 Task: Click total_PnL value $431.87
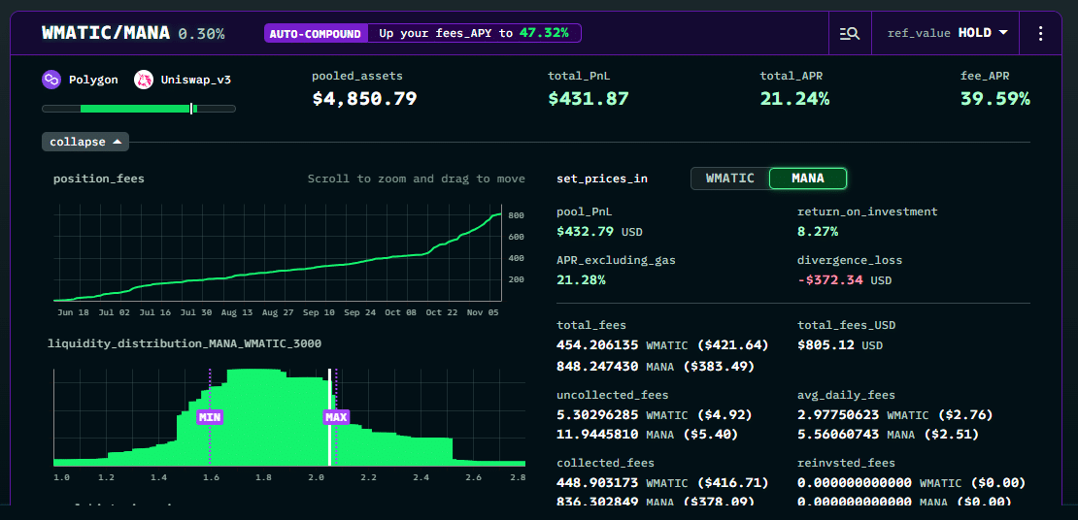589,98
